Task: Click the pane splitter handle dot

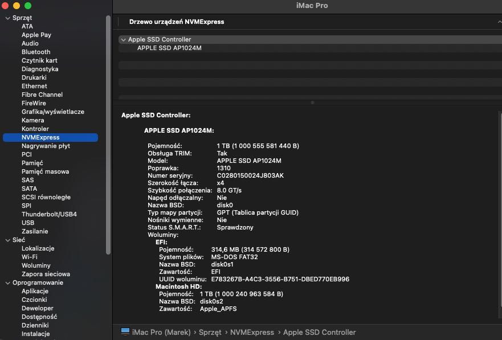Action: pos(312,103)
